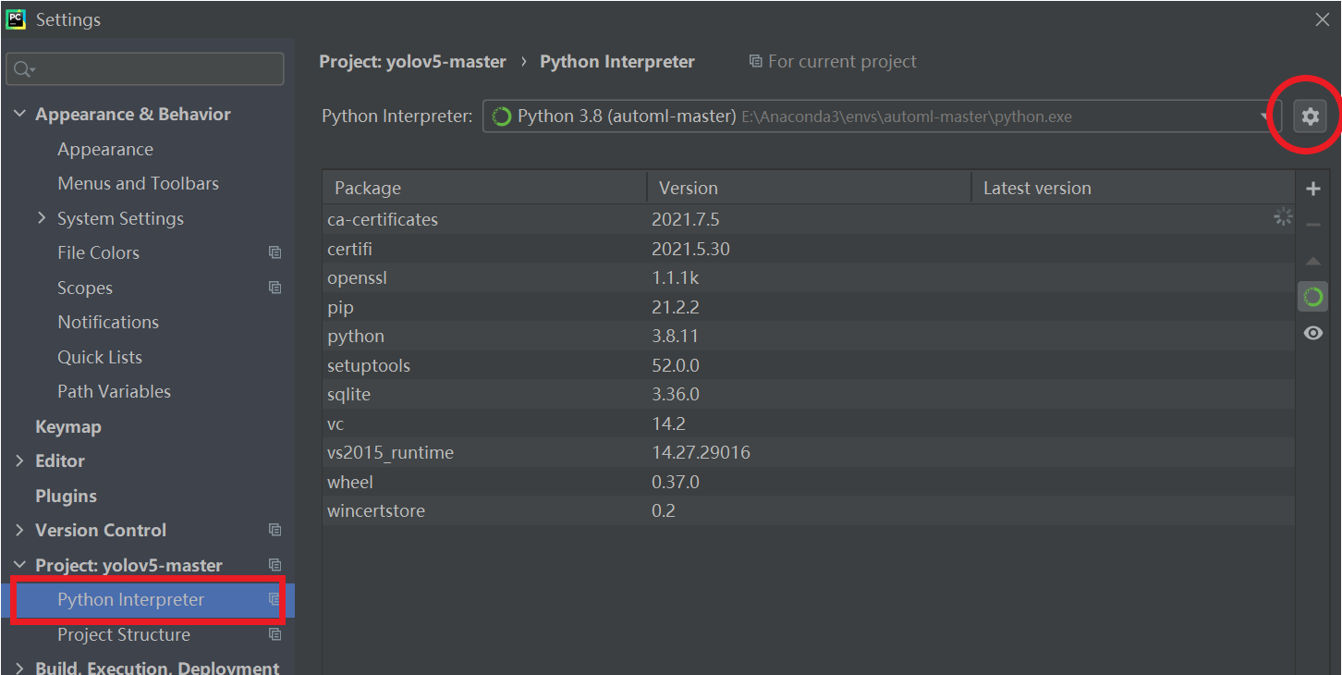Click the upgrade package arrow icon
This screenshot has width=1342, height=675.
[1312, 261]
